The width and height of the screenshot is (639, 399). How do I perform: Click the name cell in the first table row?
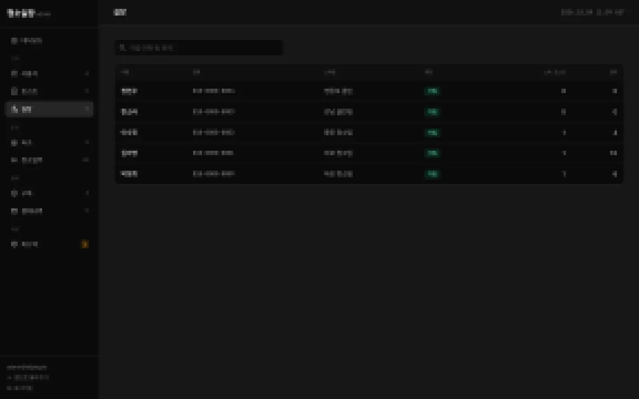pos(129,91)
